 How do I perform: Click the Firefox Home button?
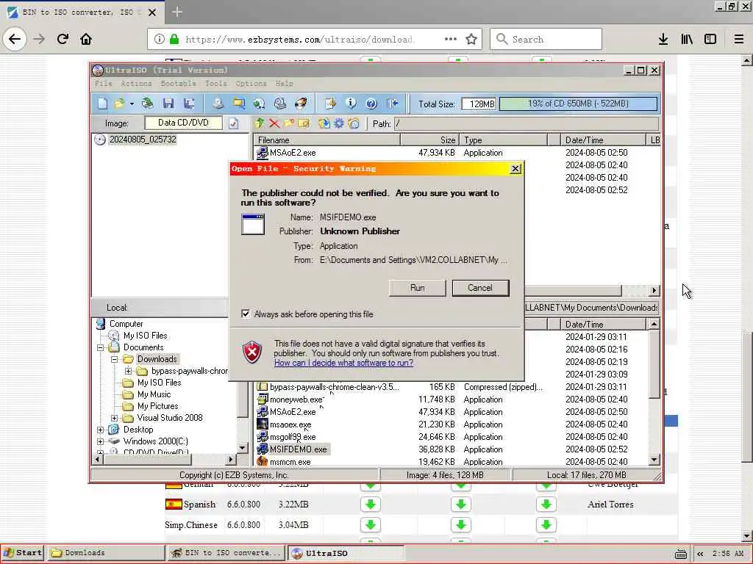click(86, 39)
